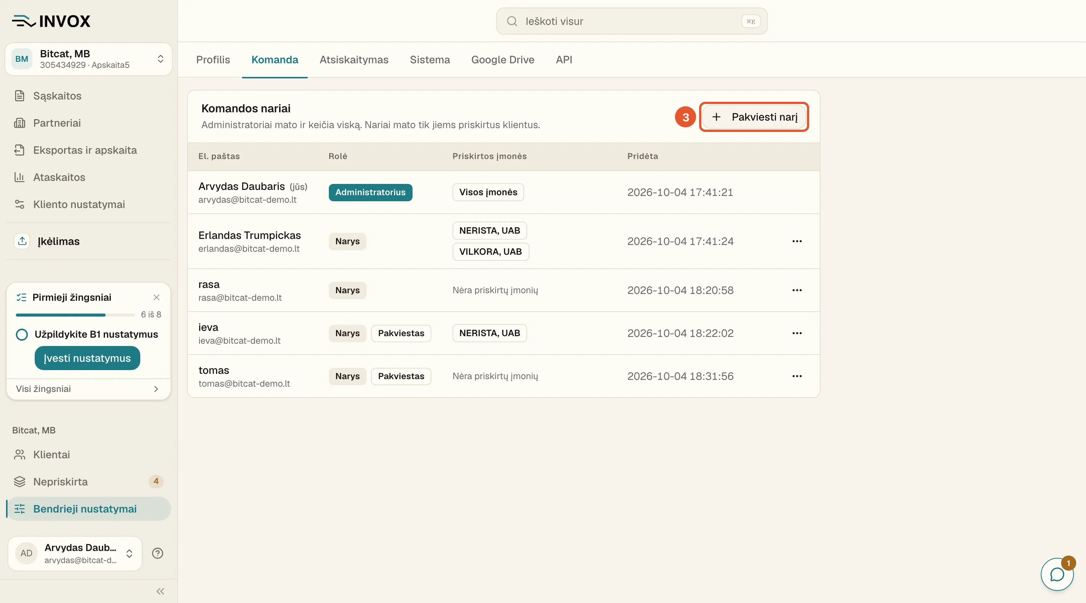Open actions menu for tomas row
Screen dimensions: 1086x603
[797, 376]
